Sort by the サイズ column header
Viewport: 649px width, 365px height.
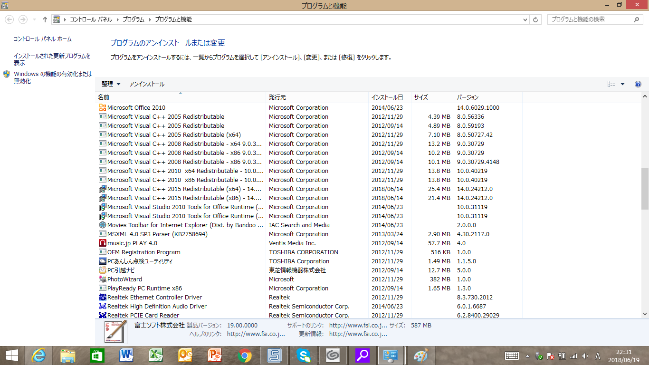point(432,97)
